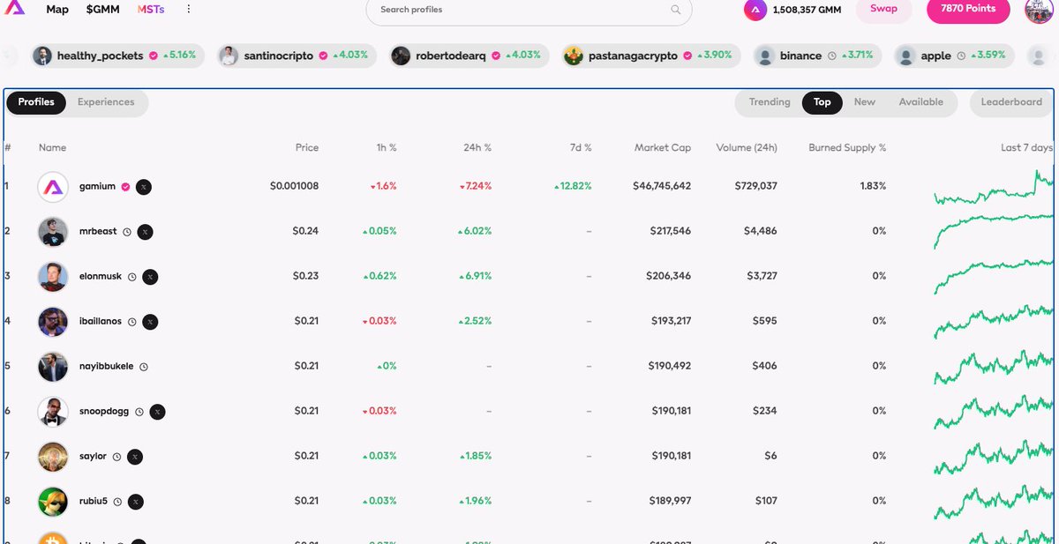Open the Leaderboard button
Screen dimensions: 1059x544
pos(1011,102)
